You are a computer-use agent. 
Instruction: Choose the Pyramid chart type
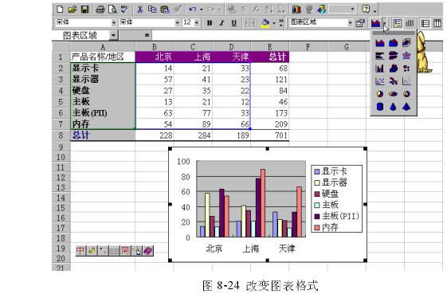coord(406,107)
